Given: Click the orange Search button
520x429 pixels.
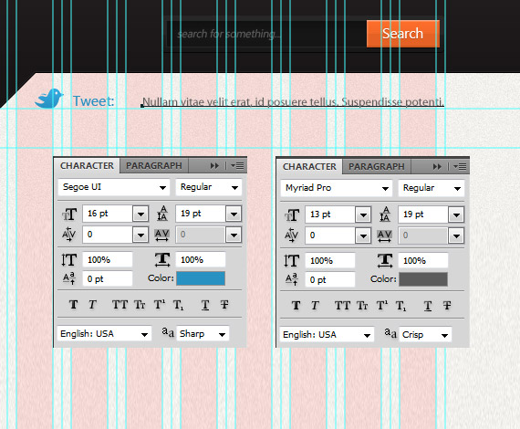Looking at the screenshot, I should tap(403, 34).
